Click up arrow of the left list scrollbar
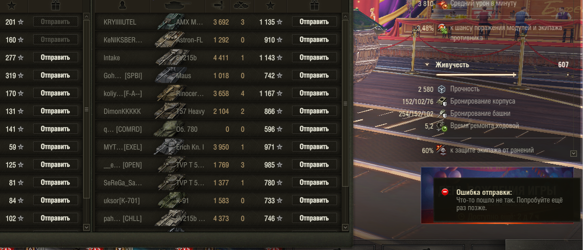The image size is (583, 250). pyautogui.click(x=86, y=16)
